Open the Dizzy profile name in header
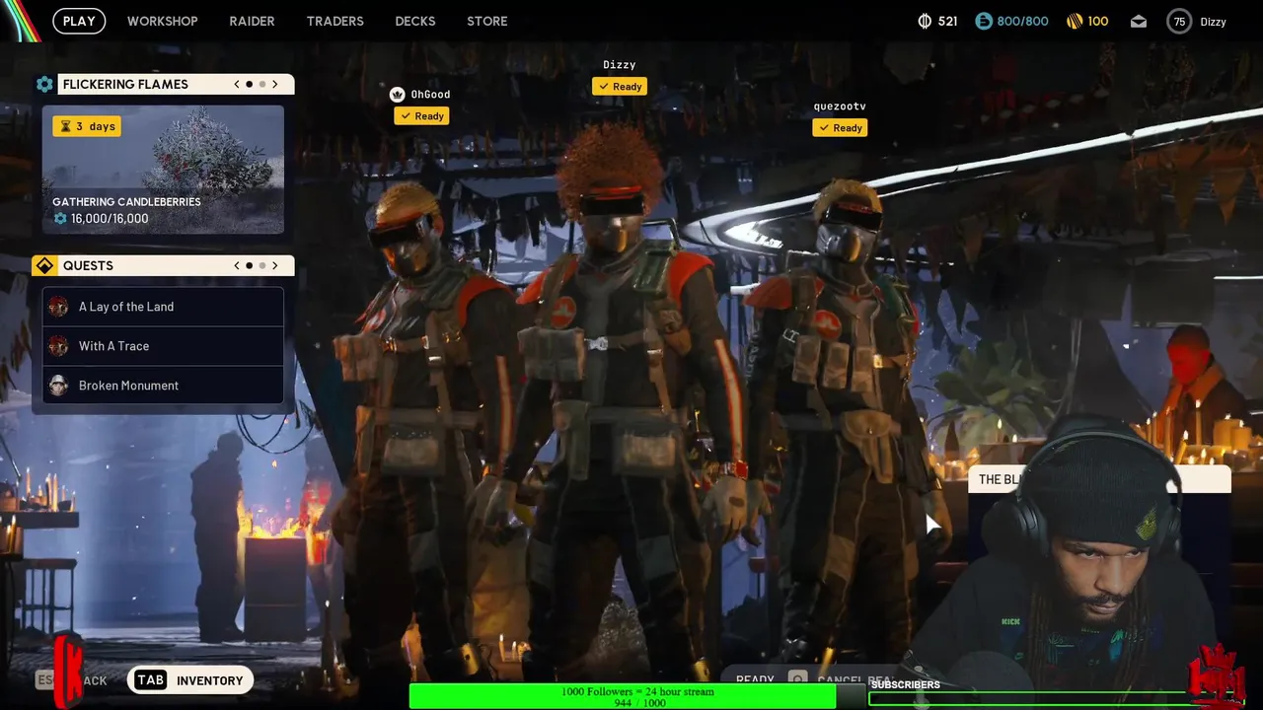The image size is (1263, 710). point(1214,21)
